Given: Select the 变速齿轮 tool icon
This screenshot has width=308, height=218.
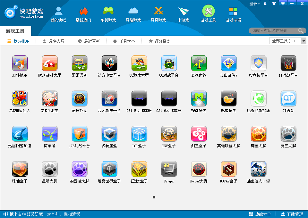Looking at the screenshot, I should pyautogui.click(x=199, y=63).
